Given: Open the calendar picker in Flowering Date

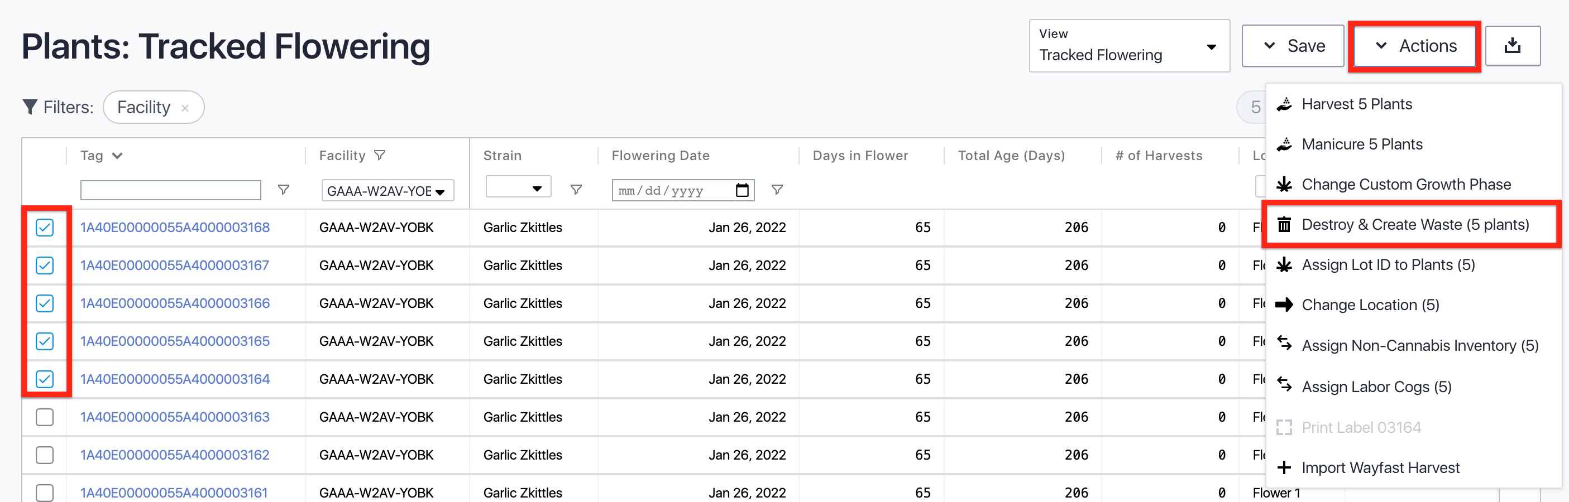Looking at the screenshot, I should pos(742,190).
